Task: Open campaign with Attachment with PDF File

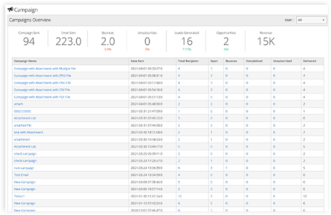Action: pyautogui.click(x=42, y=97)
